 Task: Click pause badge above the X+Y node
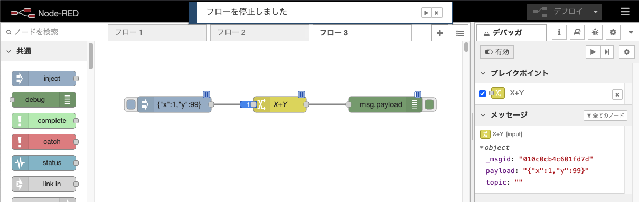302,94
